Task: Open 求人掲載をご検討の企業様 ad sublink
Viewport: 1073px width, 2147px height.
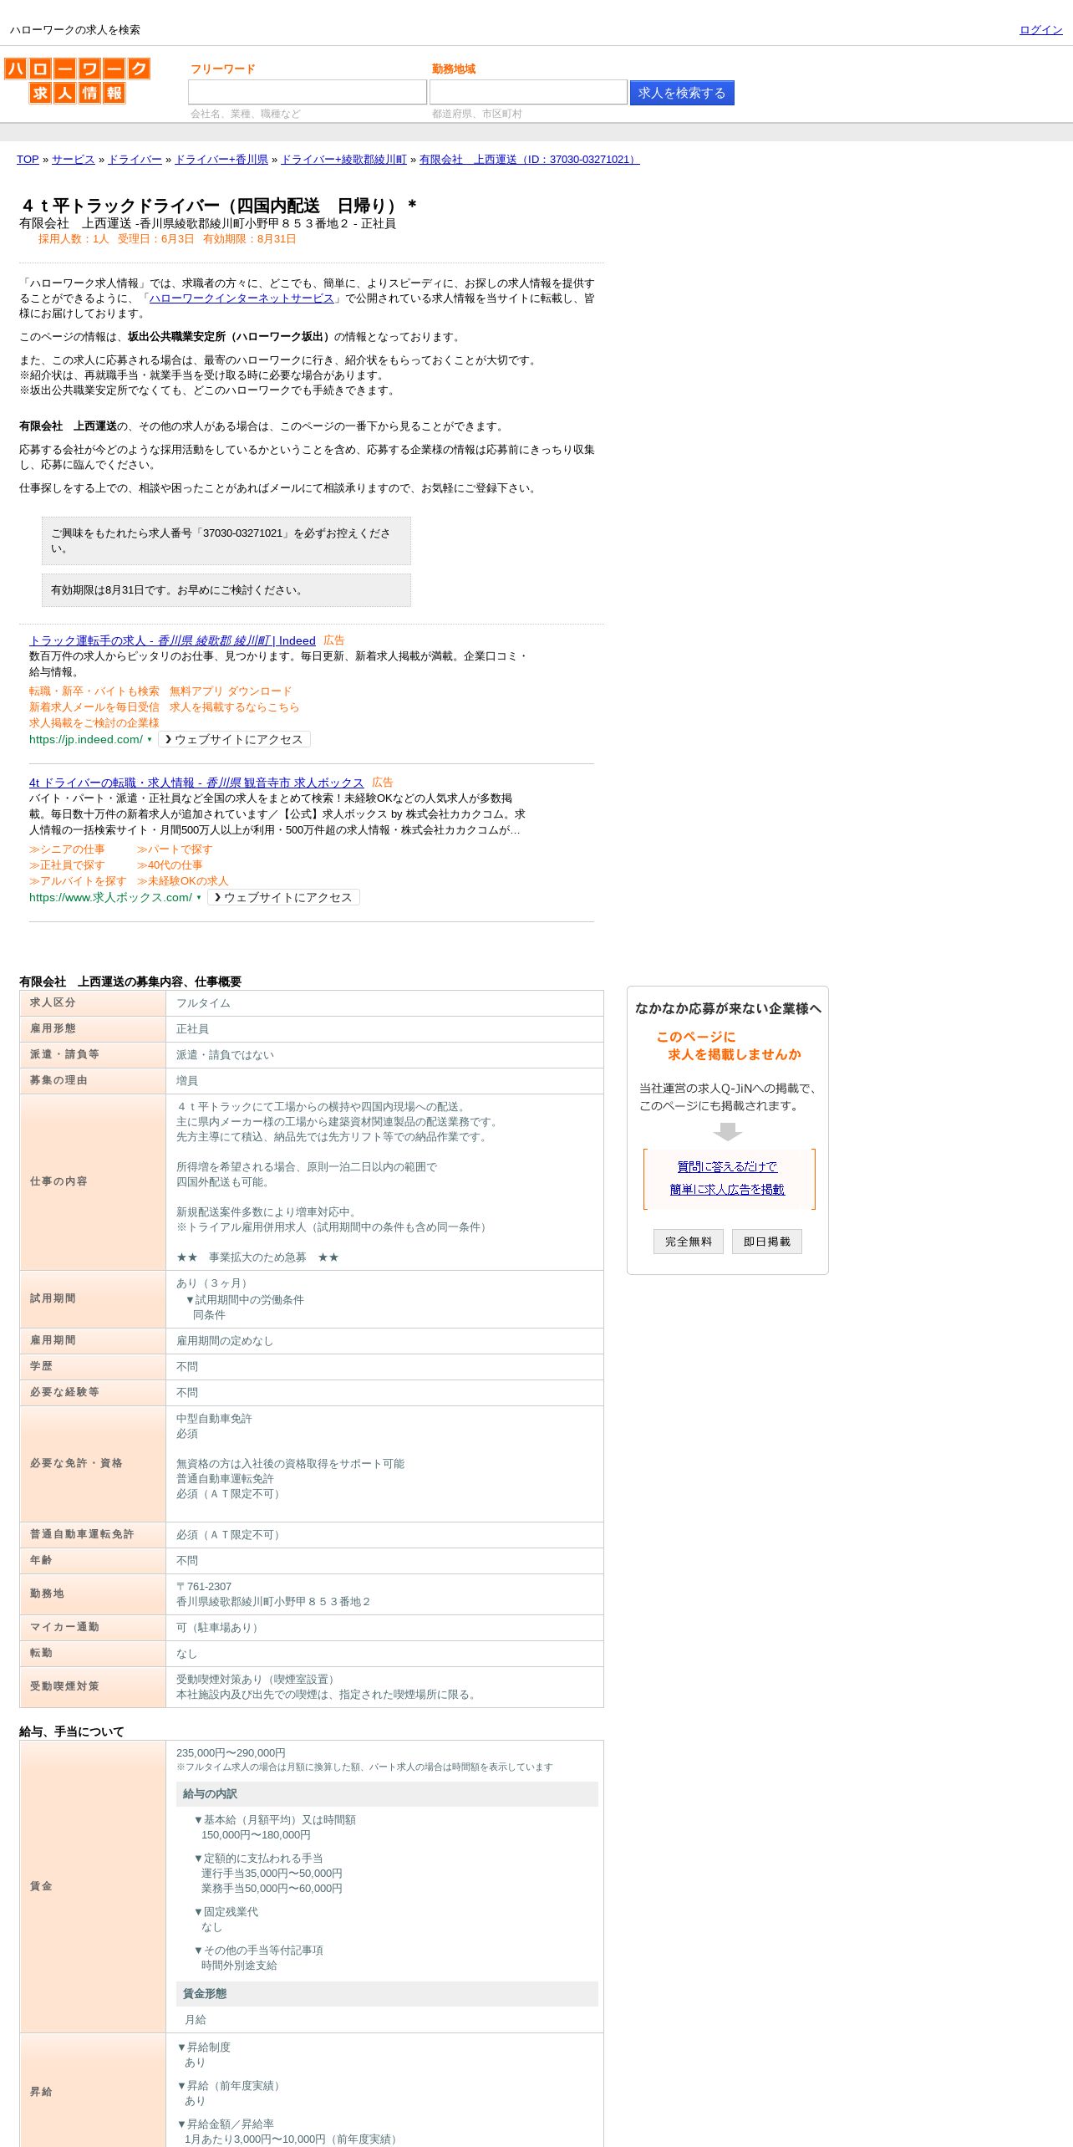Action: [x=94, y=723]
